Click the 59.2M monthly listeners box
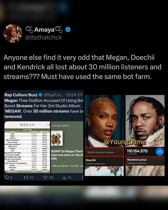 pos(104,152)
